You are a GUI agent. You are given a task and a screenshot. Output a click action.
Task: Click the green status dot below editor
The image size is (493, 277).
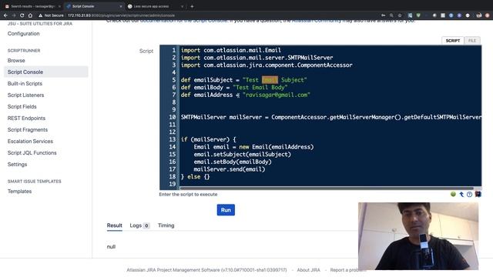pos(453,194)
